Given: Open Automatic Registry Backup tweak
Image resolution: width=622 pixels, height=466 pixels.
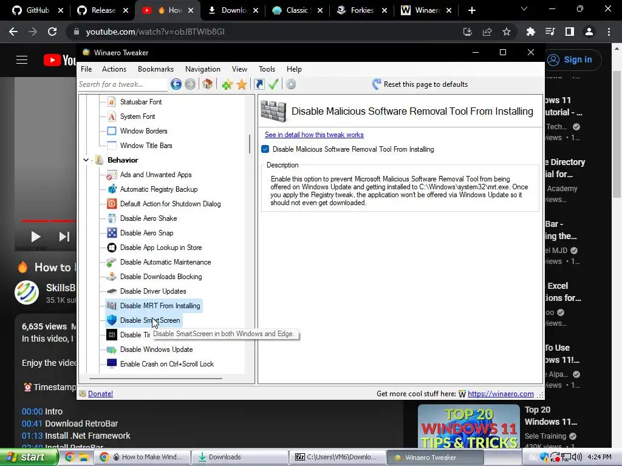Looking at the screenshot, I should 159,189.
